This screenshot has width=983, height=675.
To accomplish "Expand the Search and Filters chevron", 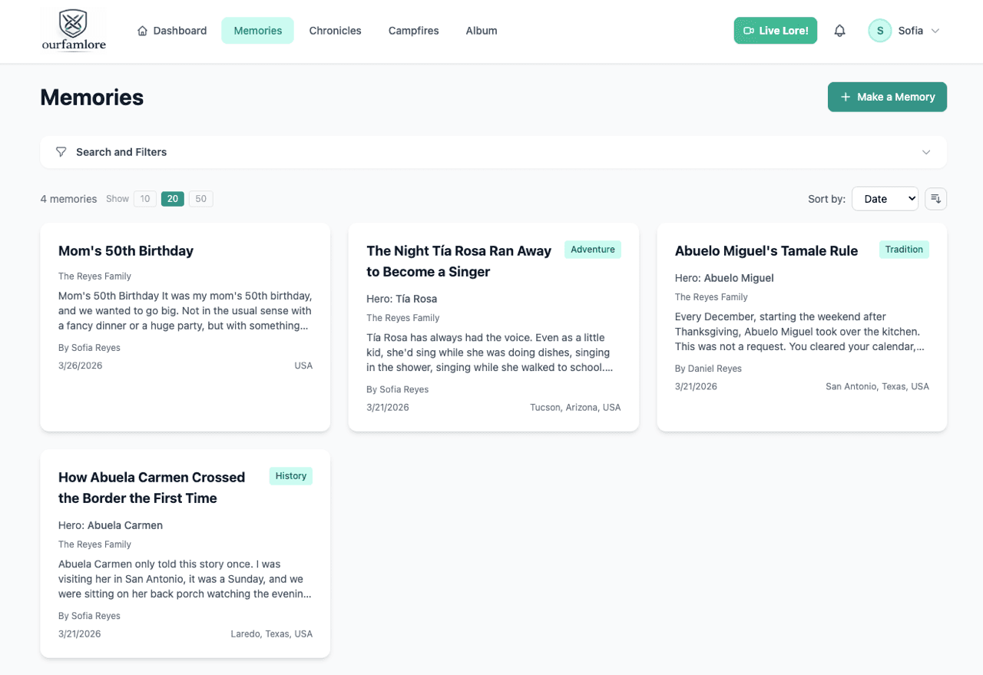I will point(926,152).
